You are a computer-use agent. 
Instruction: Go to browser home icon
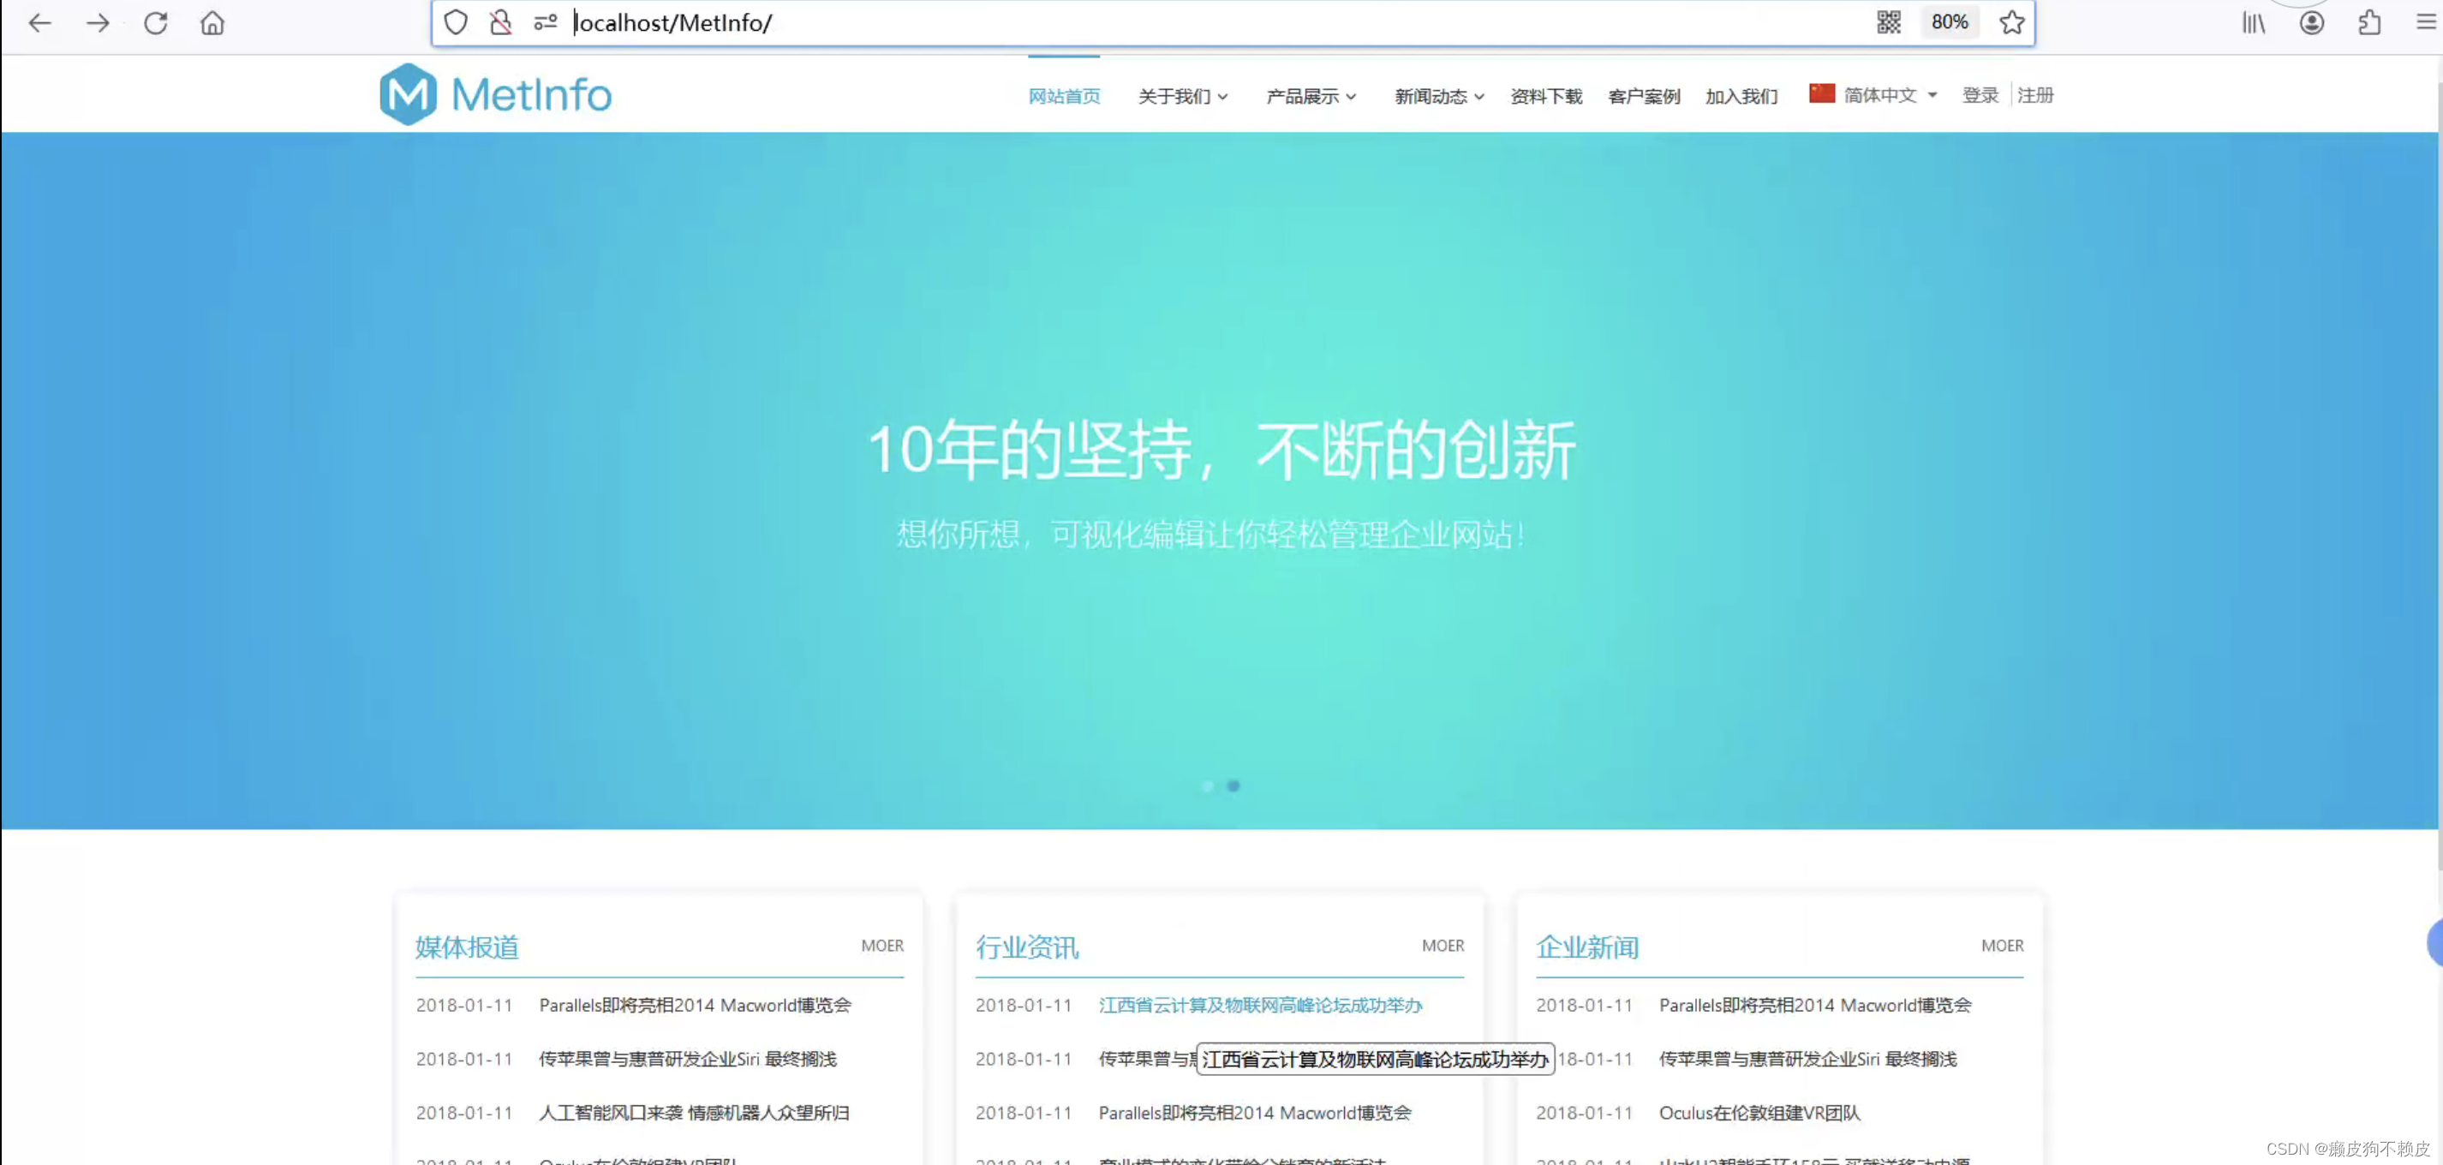[x=212, y=23]
